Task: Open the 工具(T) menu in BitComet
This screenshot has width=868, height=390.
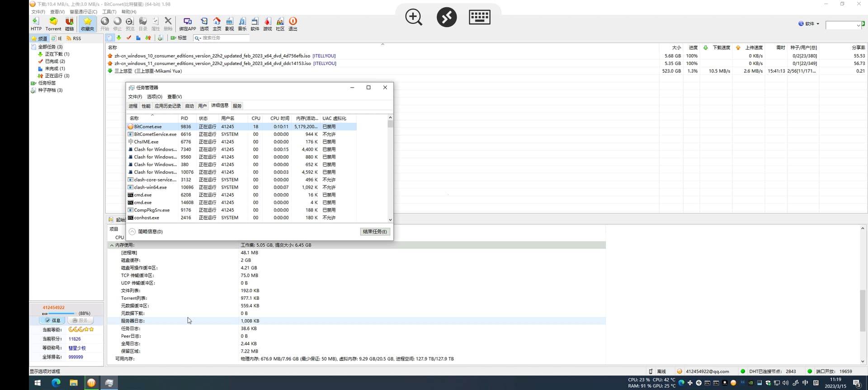Action: pos(109,12)
